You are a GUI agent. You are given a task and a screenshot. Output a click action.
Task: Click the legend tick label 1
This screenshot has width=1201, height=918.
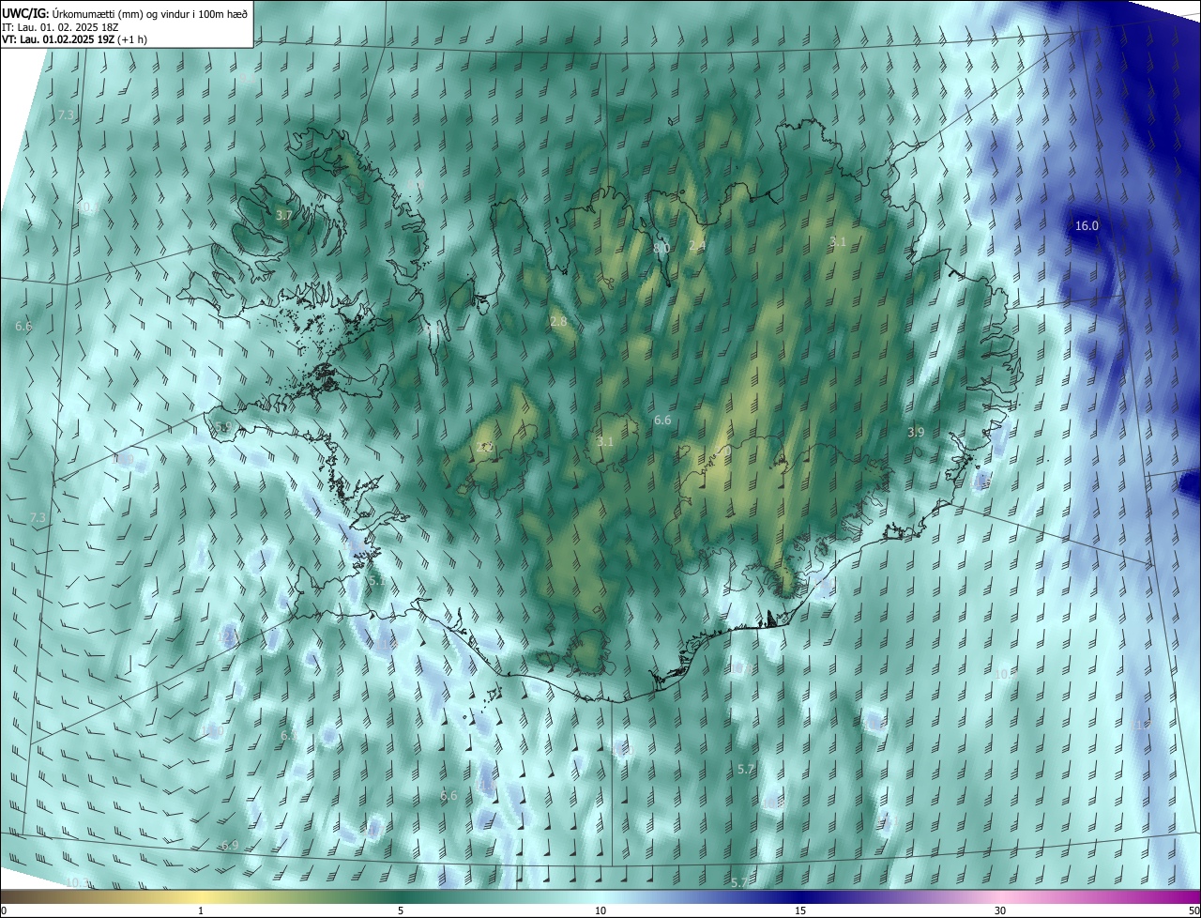201,911
